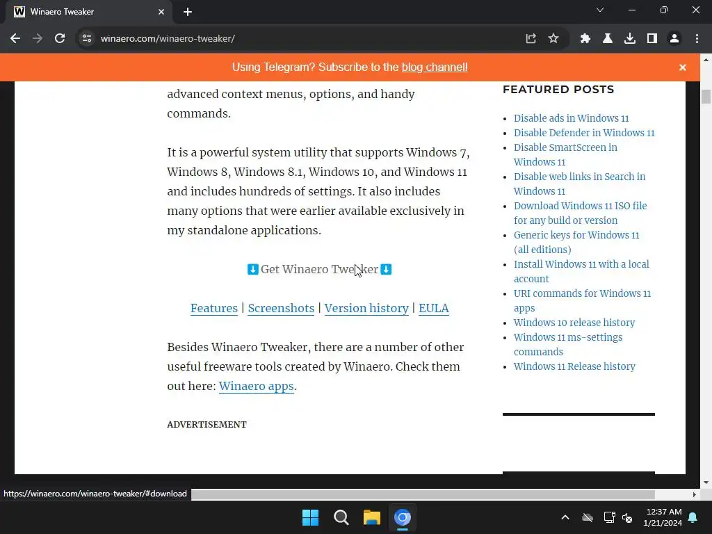Open Disable web links in Search post

click(579, 184)
